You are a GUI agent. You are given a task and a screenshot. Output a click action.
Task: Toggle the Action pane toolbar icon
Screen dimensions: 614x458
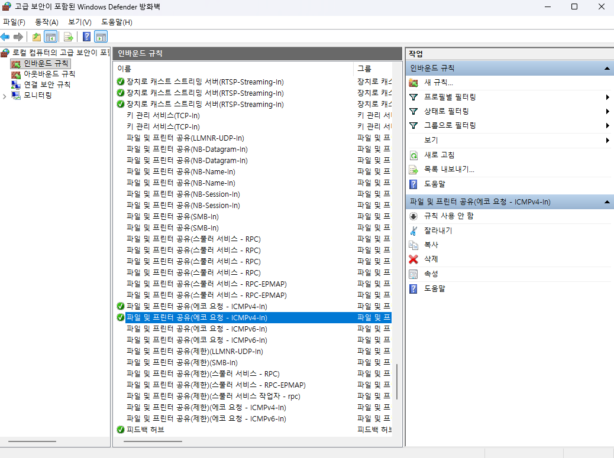click(x=101, y=37)
